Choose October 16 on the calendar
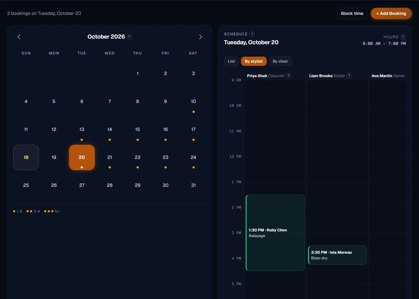 [166, 129]
